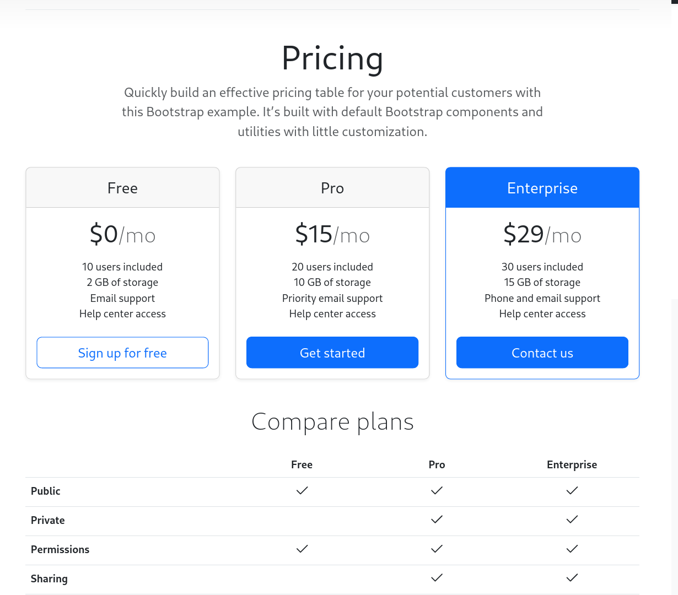Select the Contact us button
678x595 pixels.
[542, 353]
